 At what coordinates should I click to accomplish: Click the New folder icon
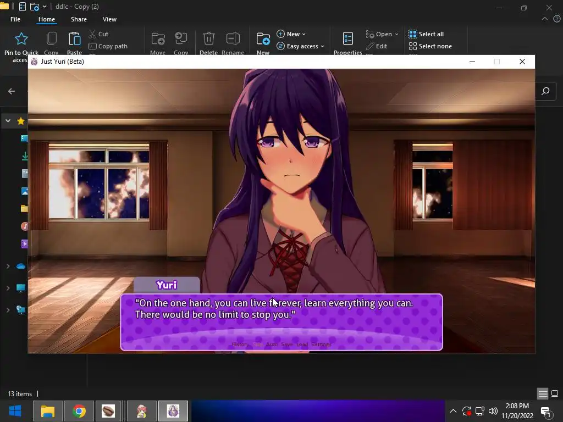coord(263,39)
